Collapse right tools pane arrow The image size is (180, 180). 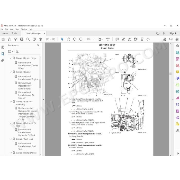pyautogui.click(x=173, y=100)
